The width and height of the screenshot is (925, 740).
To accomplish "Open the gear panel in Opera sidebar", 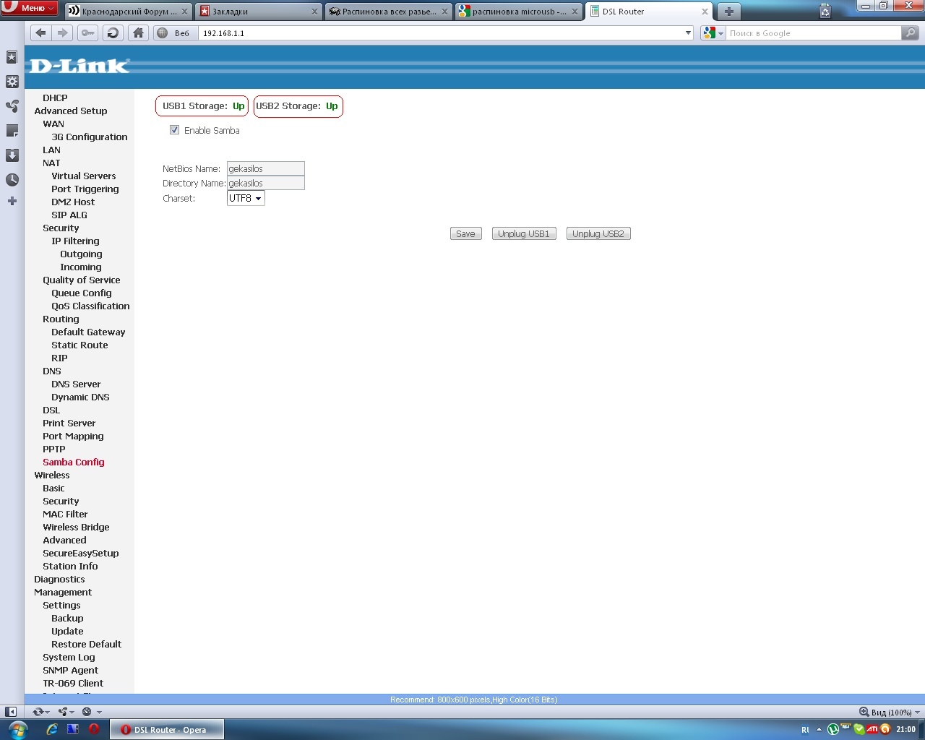I will pyautogui.click(x=12, y=82).
